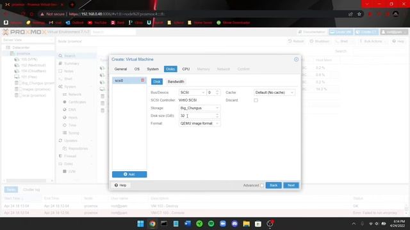Viewport: 410px width, 230px height.
Task: Open Word from the taskbar
Action: (x=188, y=224)
